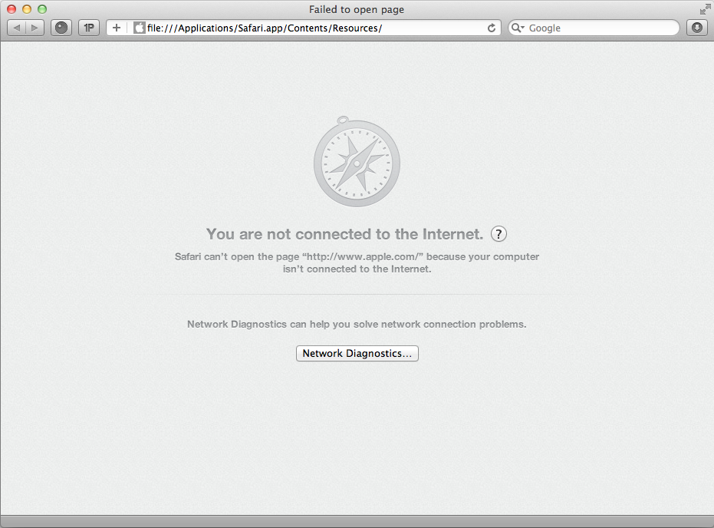
Task: Minimize the window with the yellow button
Action: tap(27, 9)
